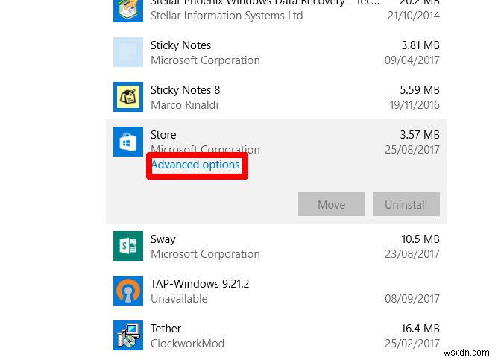Select the TAP-Windows 9.21.2 entry name

(x=200, y=284)
